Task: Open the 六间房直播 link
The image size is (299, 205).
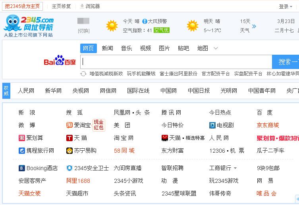Action: 128,168
